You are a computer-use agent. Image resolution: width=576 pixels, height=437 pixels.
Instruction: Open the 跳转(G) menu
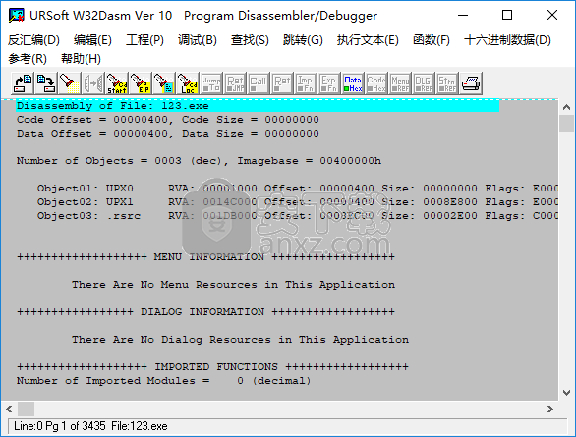point(303,40)
